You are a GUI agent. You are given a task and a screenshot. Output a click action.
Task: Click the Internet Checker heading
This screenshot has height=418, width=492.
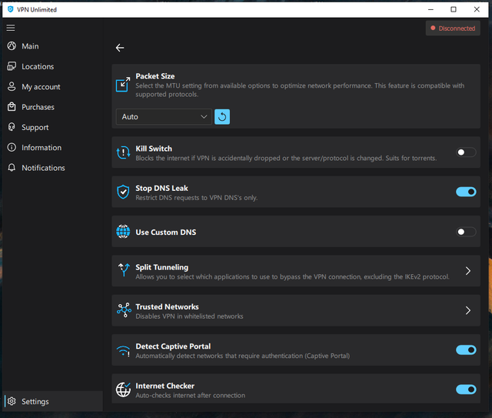[x=165, y=386]
